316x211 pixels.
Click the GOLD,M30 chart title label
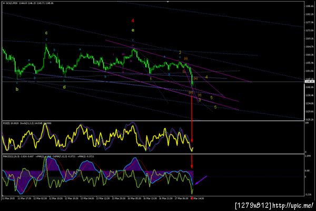(11, 3)
